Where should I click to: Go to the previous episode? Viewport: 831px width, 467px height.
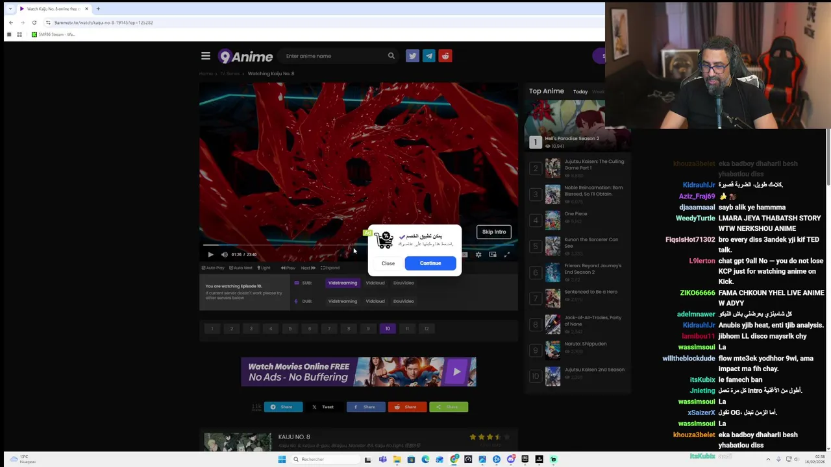288,268
